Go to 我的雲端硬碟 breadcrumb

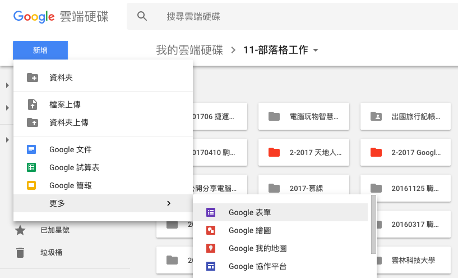[189, 50]
